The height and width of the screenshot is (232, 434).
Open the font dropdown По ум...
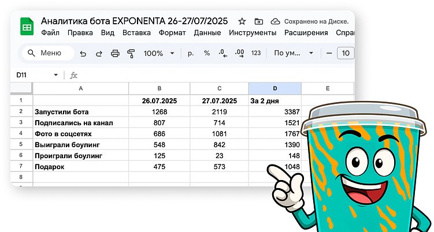(294, 53)
